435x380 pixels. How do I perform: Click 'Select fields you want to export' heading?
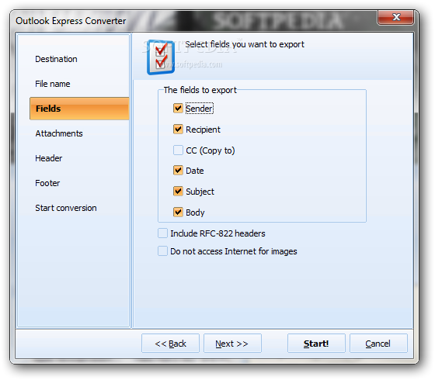245,44
